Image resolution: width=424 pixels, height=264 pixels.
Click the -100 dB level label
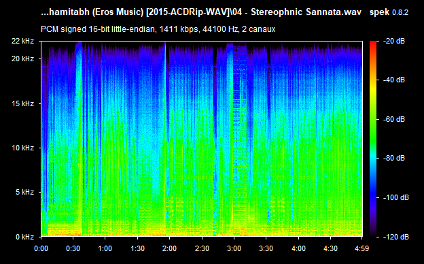click(x=395, y=197)
